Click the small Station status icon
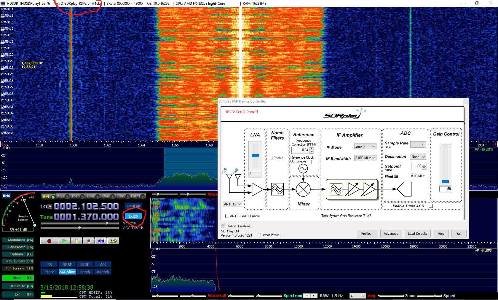This screenshot has height=300, width=498. click(223, 226)
